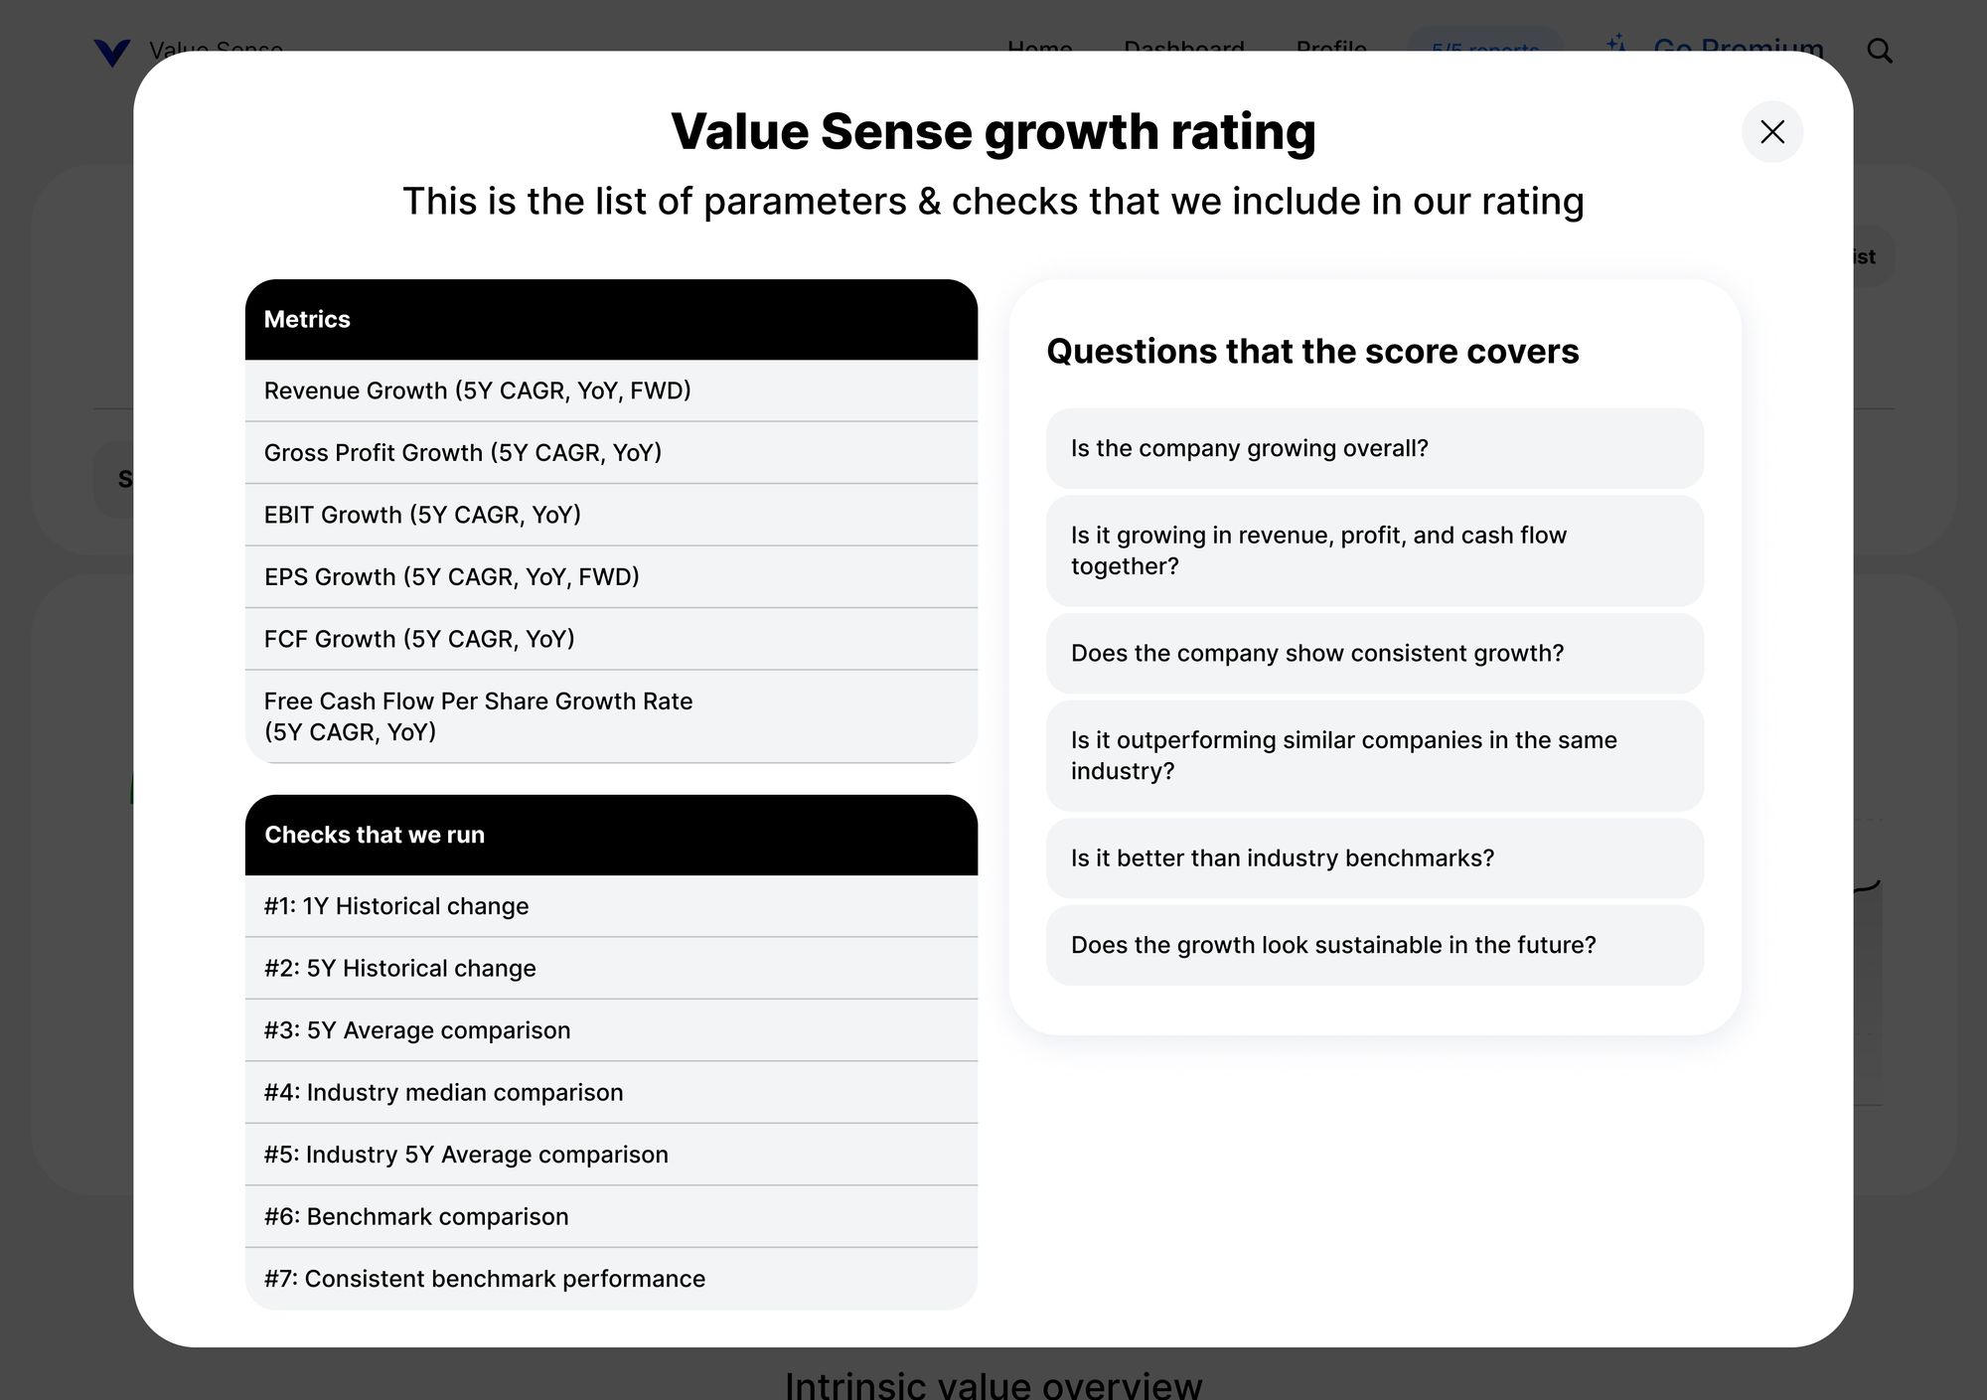Click the Metrics section header
The width and height of the screenshot is (1987, 1400).
(611, 319)
